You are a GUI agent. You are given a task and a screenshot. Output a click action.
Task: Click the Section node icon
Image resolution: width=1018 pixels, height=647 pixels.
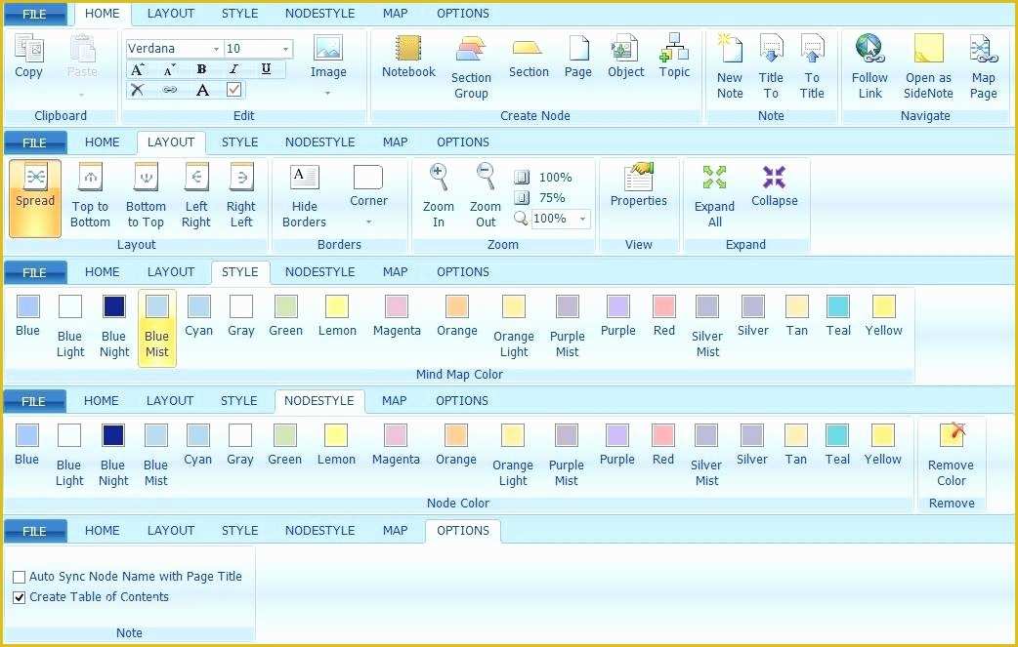[x=528, y=48]
